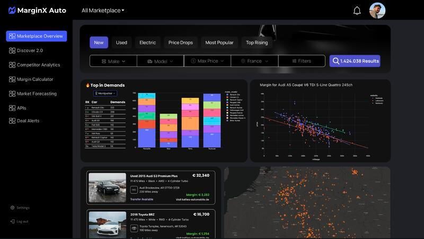Switch to the Price Drops tab
Screen dimensions: 424x239
point(180,42)
